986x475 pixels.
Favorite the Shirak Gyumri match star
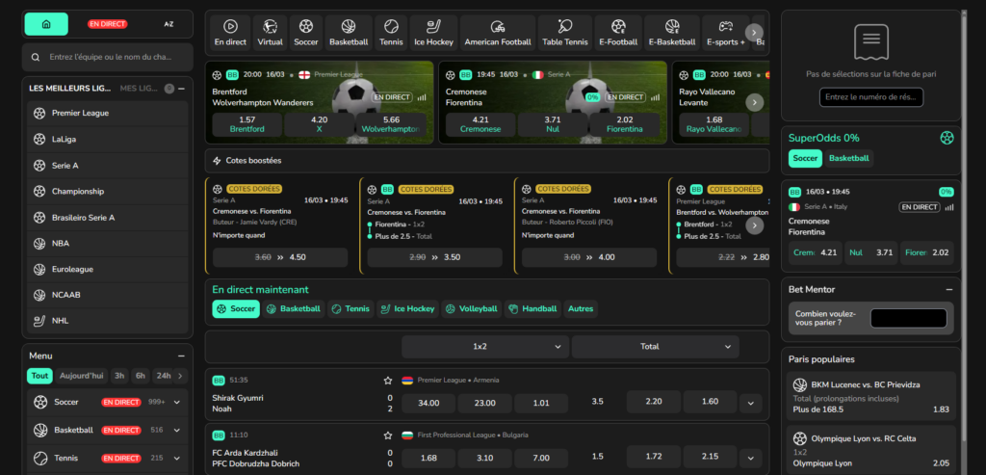(388, 381)
